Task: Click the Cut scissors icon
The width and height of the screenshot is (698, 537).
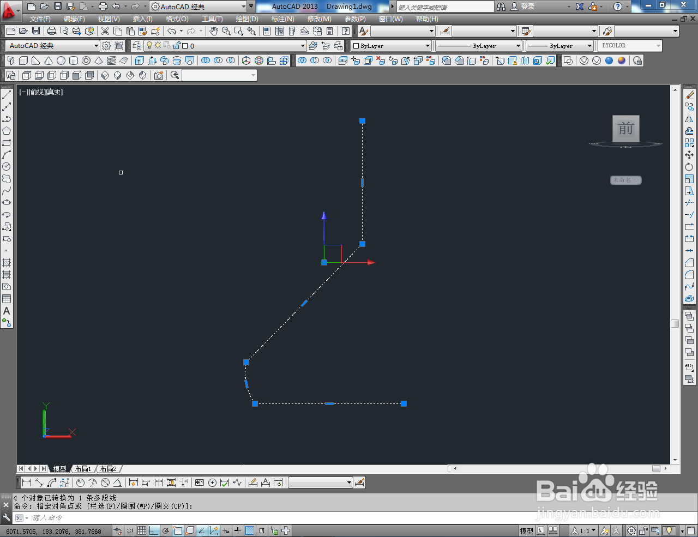Action: [105, 31]
